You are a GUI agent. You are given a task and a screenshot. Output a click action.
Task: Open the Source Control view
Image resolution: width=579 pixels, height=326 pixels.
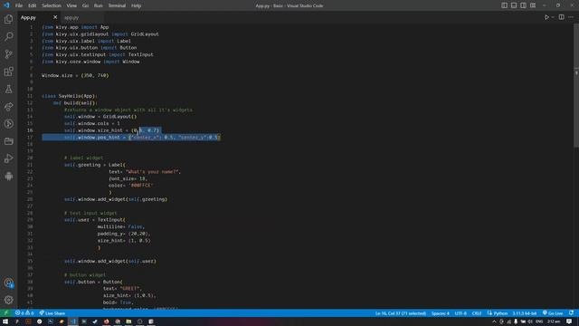pos(8,54)
